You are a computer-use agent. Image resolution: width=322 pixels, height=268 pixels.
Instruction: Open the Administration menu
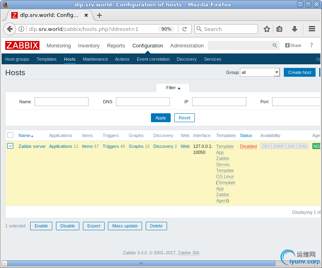tap(187, 45)
